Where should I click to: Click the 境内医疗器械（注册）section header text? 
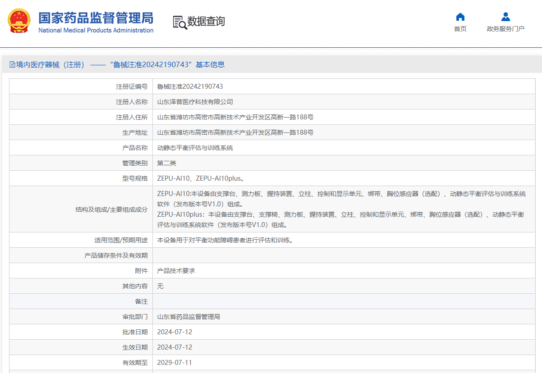click(x=51, y=64)
